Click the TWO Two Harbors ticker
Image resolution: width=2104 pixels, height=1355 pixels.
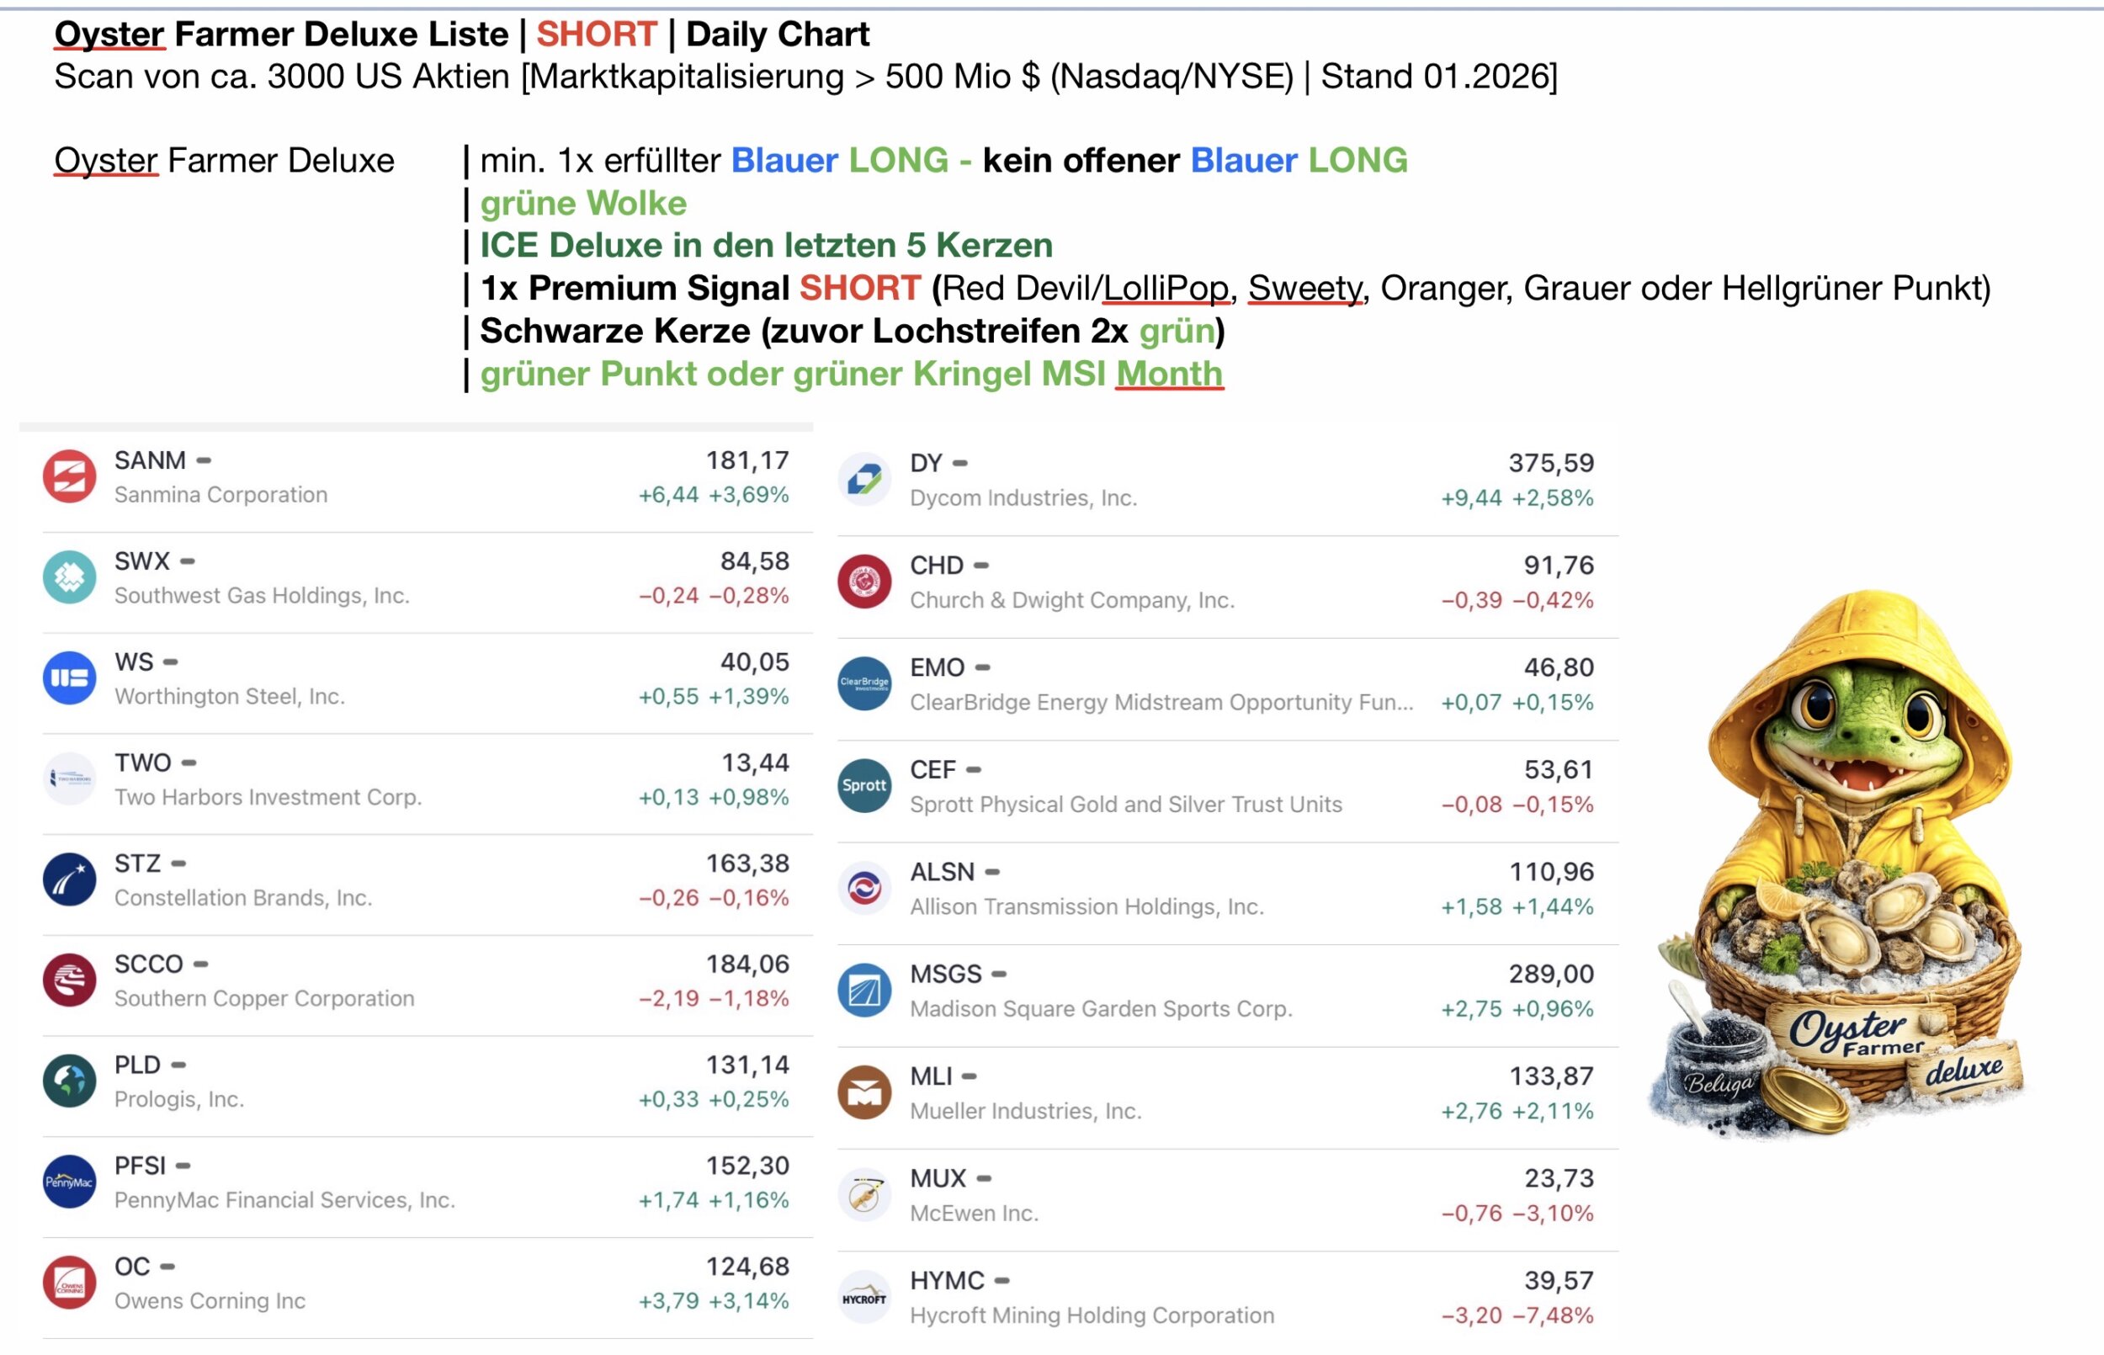tap(142, 762)
